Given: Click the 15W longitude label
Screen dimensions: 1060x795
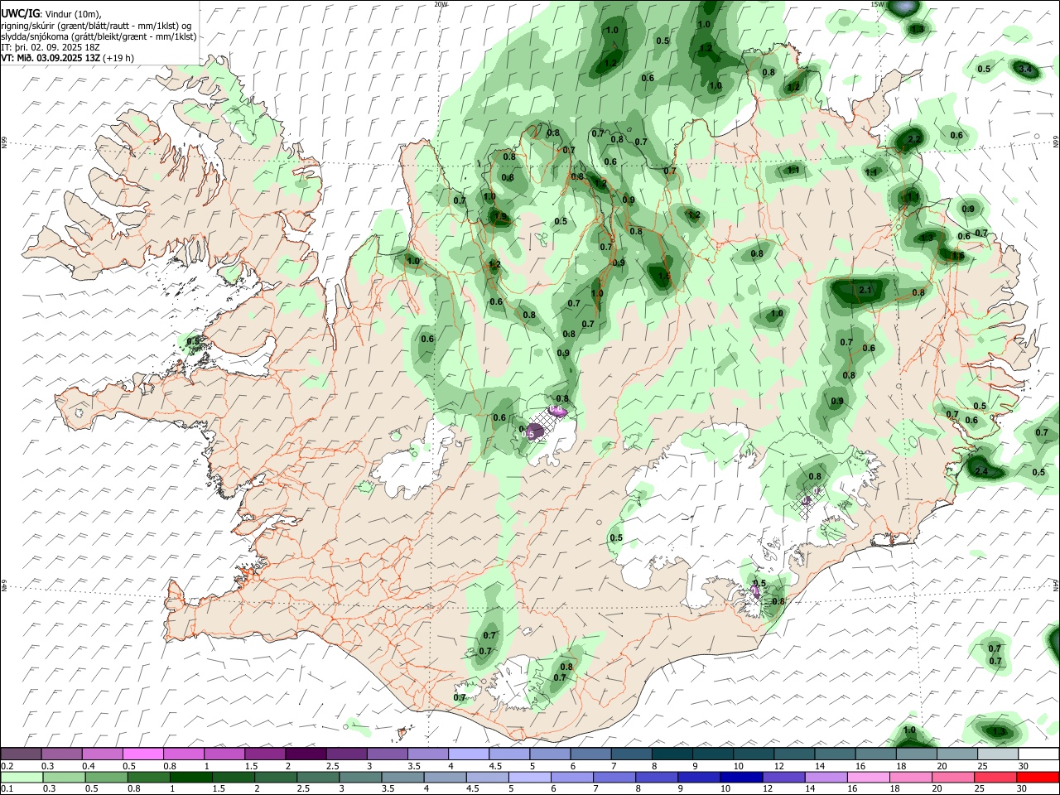Looking at the screenshot, I should coord(878,4).
